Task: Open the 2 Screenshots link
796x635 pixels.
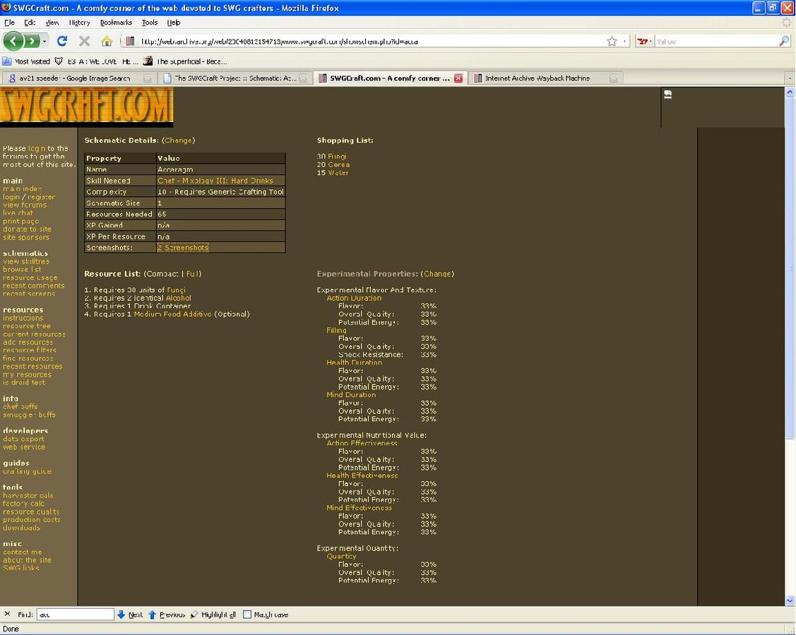Action: (x=182, y=248)
